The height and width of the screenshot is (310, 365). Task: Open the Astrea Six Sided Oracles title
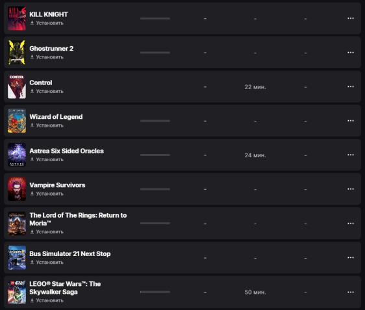(67, 151)
